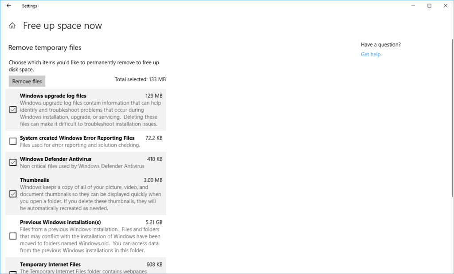454x274 pixels.
Task: Click the Home icon to return to Settings home
Action: 12,25
